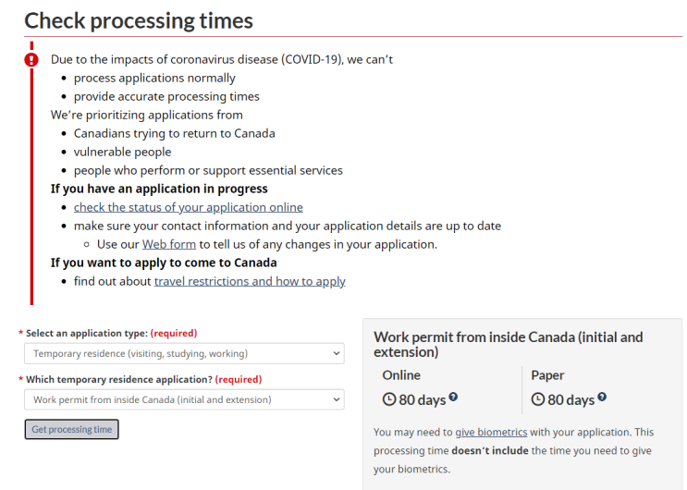Click the chevron on the Work permit dropdown

click(x=336, y=399)
